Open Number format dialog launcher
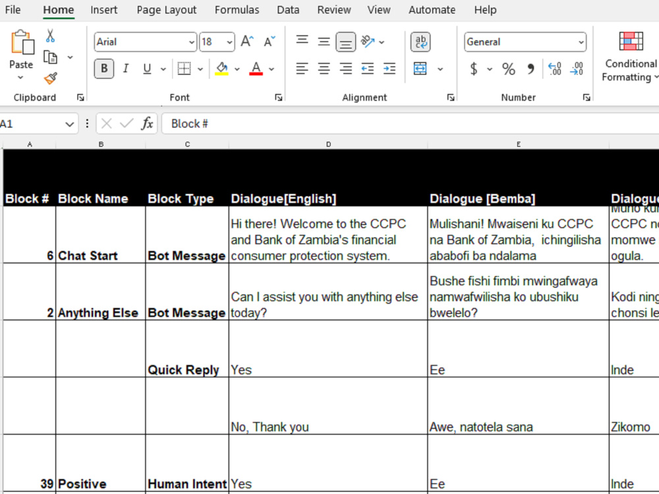Viewport: 659px width, 494px height. [587, 97]
